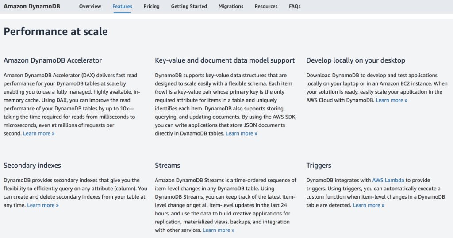Click Learn more under Develop locally
Viewport: 453px width, 238px height.
coord(392,100)
